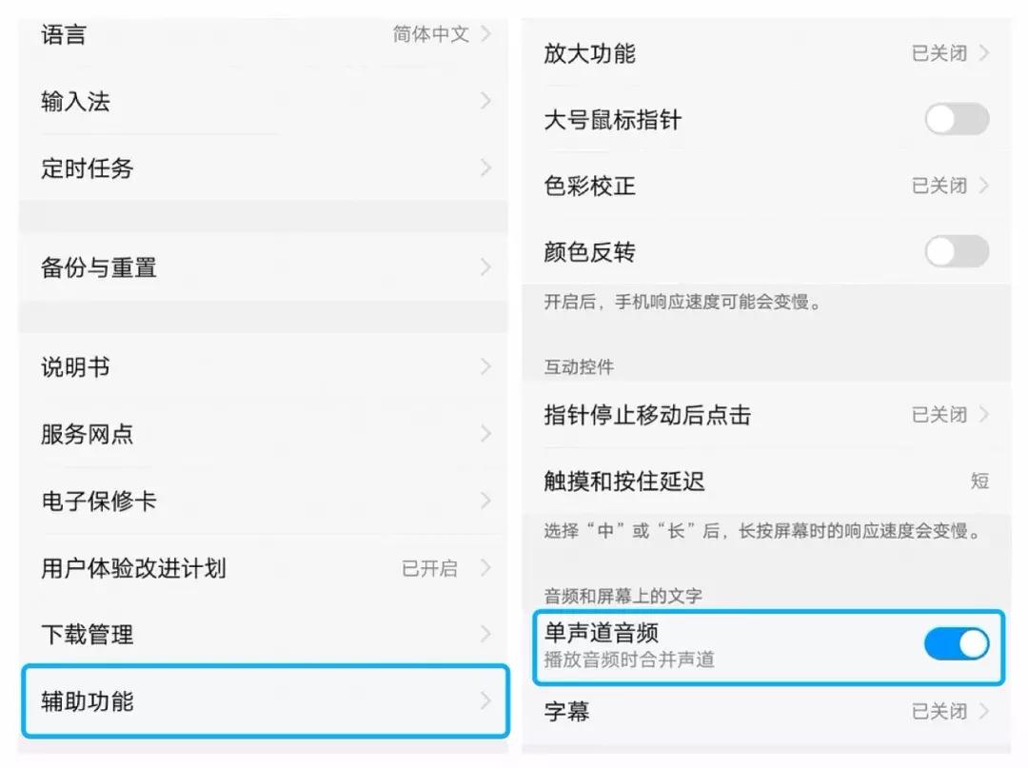Expand the 语言 settings via its chevron

pyautogui.click(x=486, y=34)
